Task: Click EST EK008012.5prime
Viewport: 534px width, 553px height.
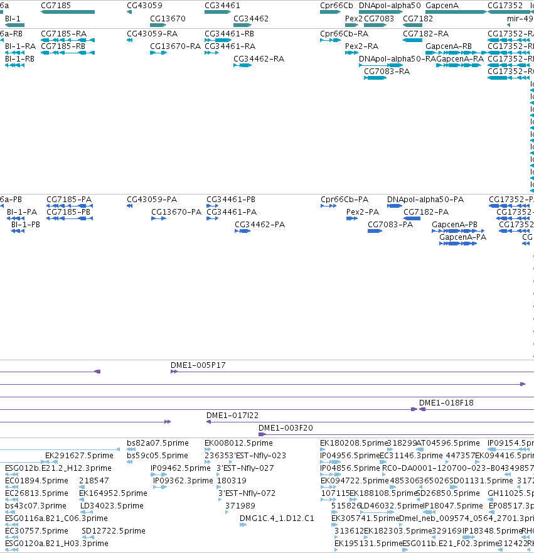Action: (x=238, y=443)
